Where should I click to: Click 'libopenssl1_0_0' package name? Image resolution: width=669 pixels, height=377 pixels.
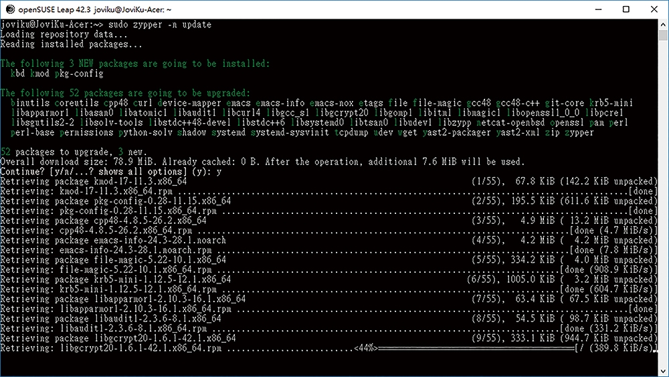(543, 112)
